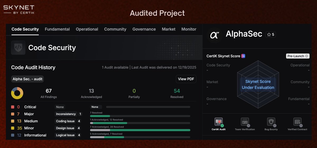Screen dimensions: 317x148
Task: Click the star rating badge showing 5
Action: click(271, 34)
